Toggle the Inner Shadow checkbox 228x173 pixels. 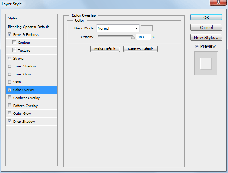9,66
